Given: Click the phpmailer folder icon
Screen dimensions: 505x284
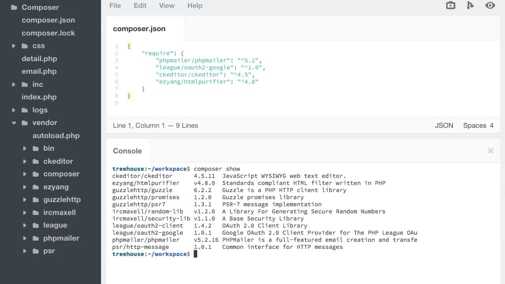Looking at the screenshot, I should click(x=36, y=238).
